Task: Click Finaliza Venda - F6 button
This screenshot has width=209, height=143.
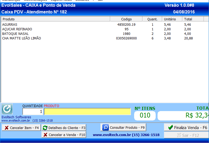Action: coord(187,127)
